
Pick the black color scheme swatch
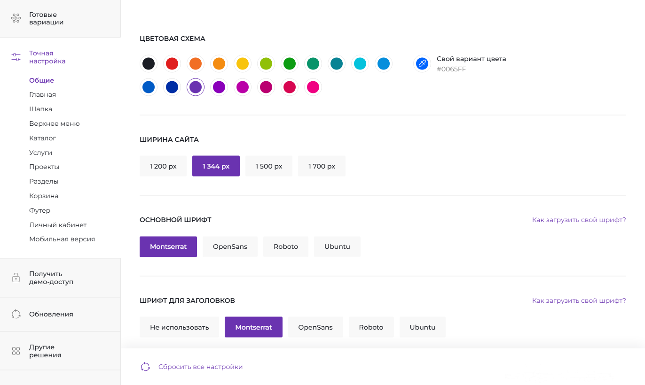tap(149, 63)
